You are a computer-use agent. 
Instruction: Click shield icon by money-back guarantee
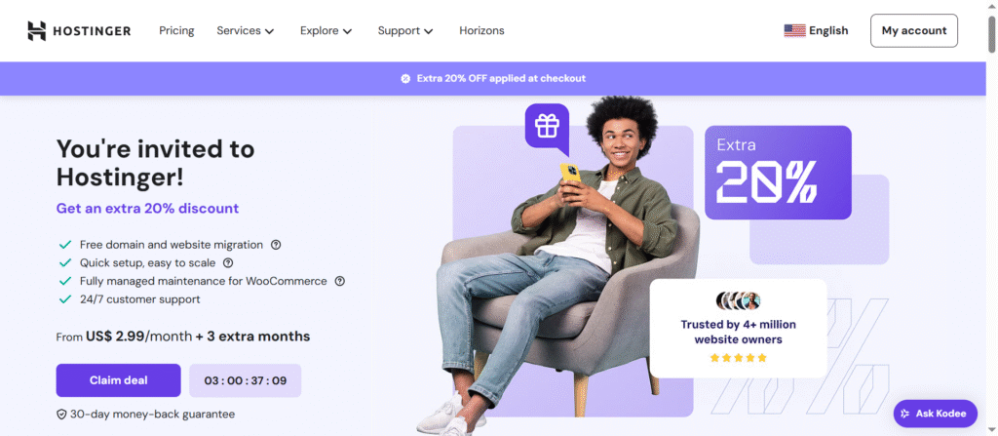point(61,415)
